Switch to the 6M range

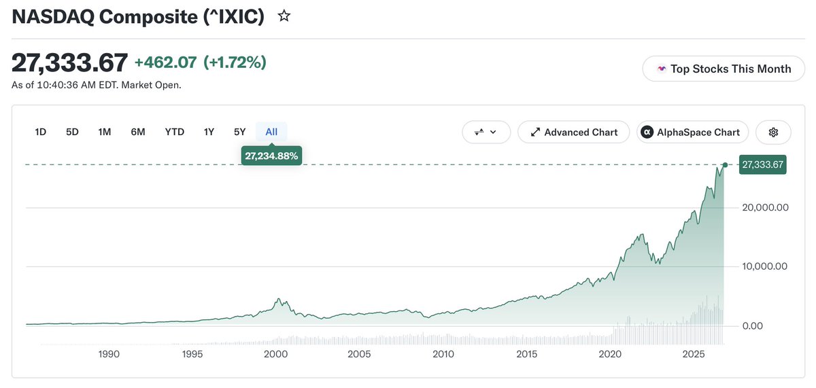tap(138, 132)
